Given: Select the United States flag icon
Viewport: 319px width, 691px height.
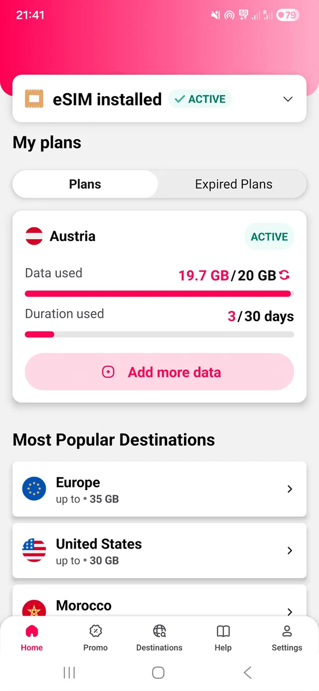Looking at the screenshot, I should point(34,551).
